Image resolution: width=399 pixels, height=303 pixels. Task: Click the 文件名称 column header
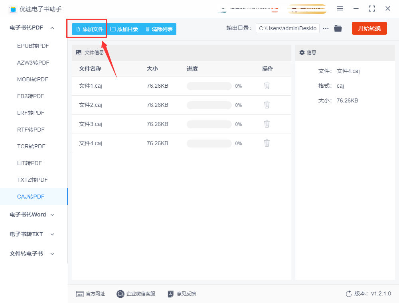click(x=90, y=69)
